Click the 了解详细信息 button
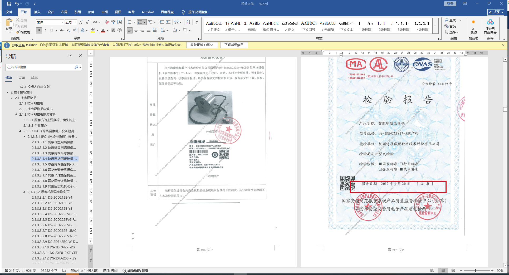Viewport: 509px width, 275px height. tap(234, 45)
